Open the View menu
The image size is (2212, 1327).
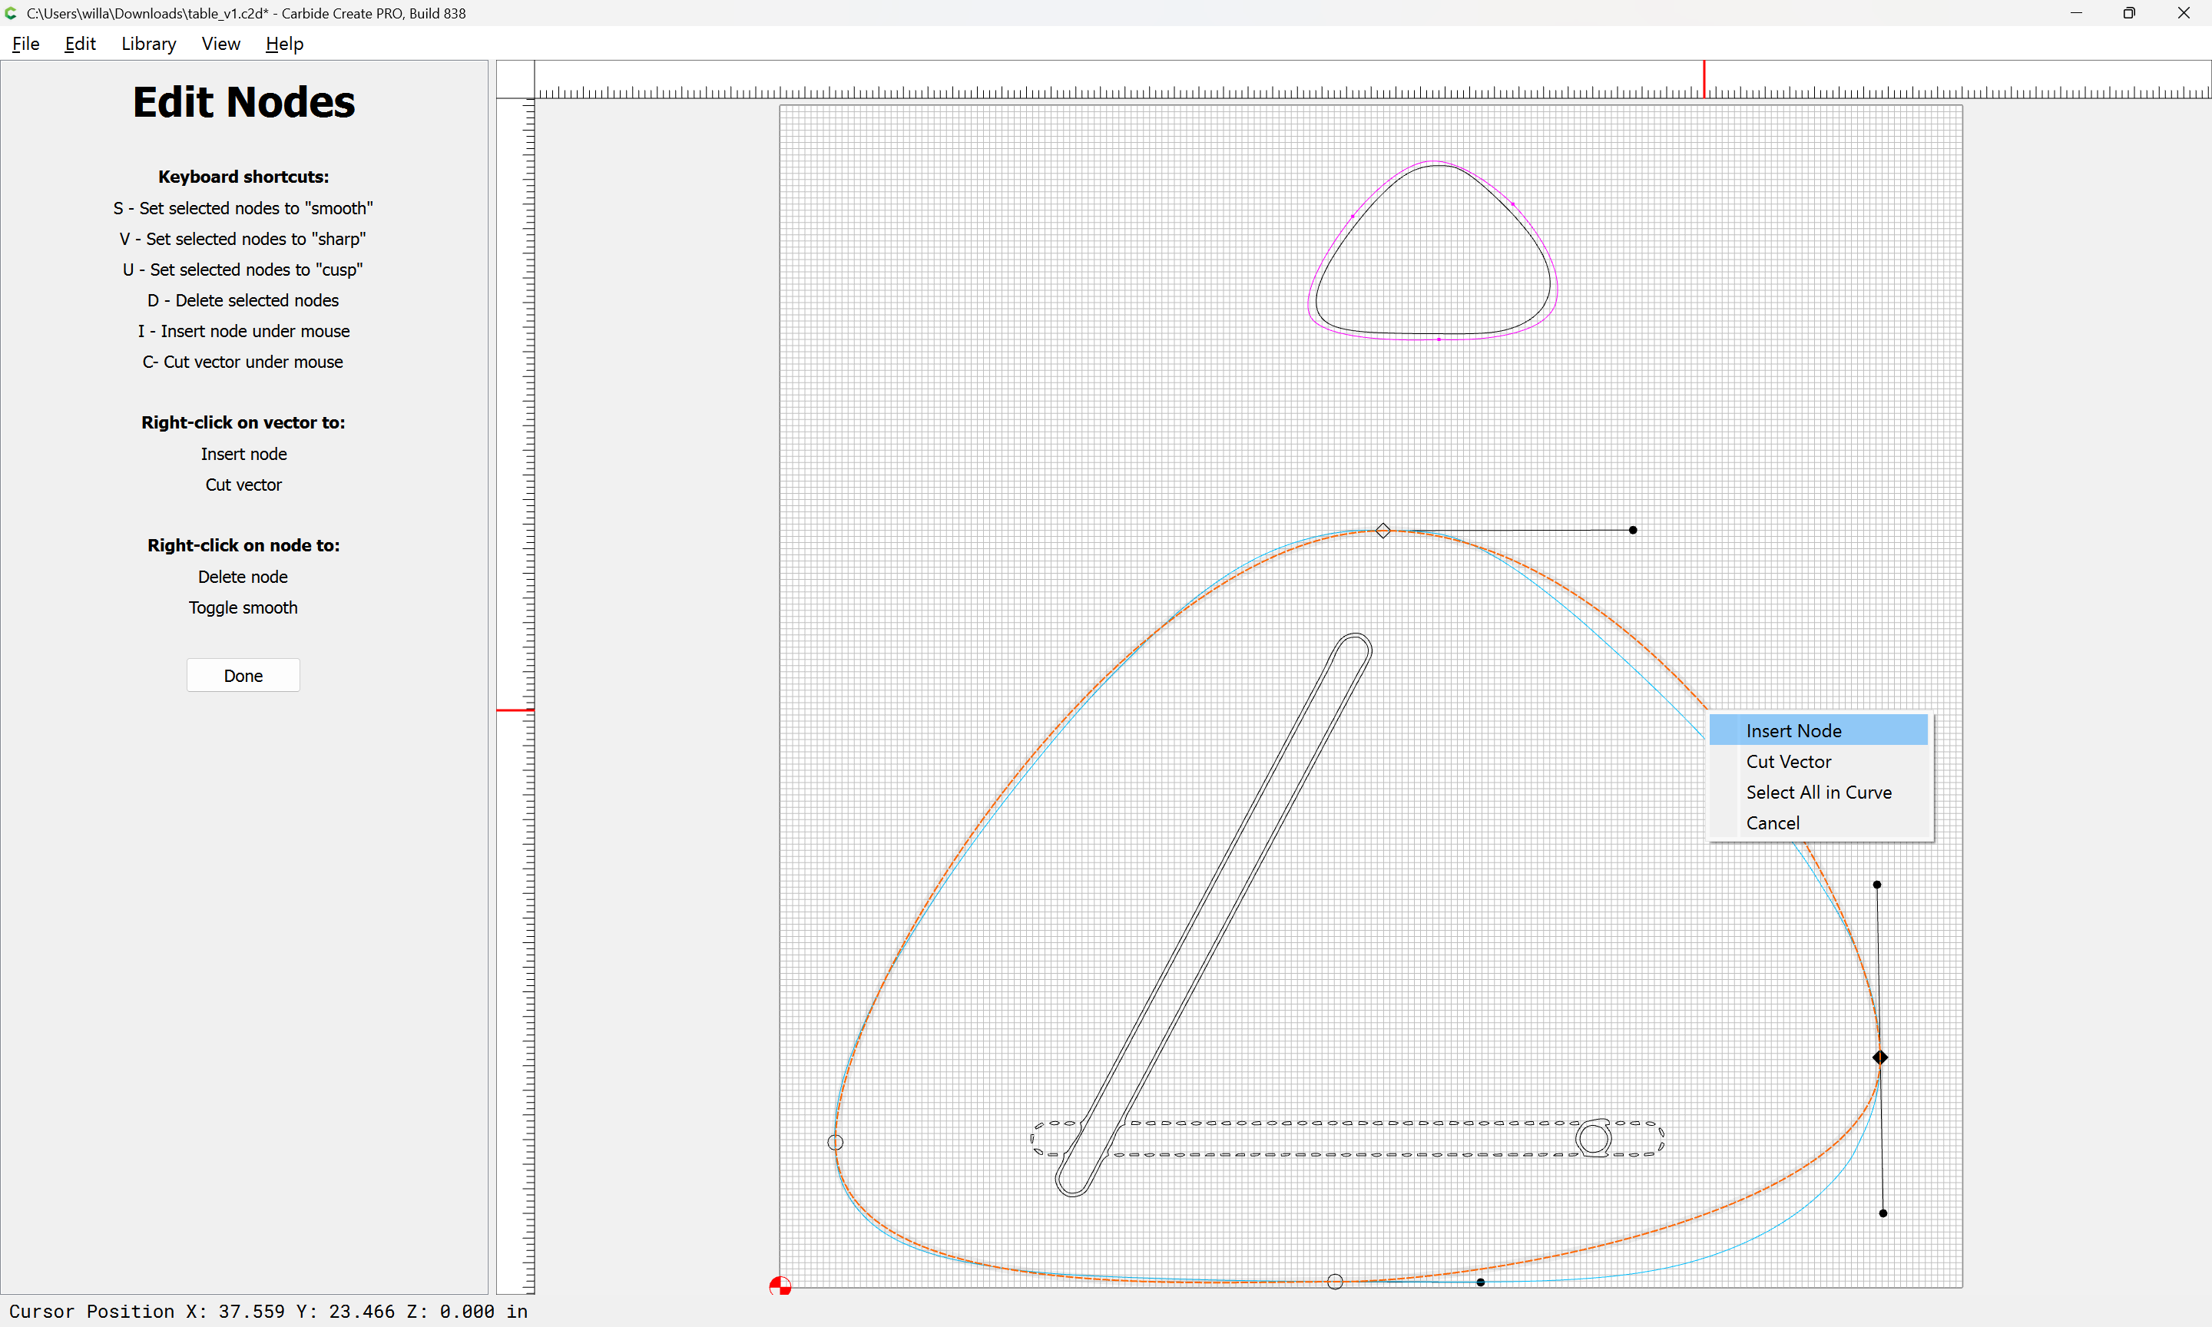click(220, 44)
